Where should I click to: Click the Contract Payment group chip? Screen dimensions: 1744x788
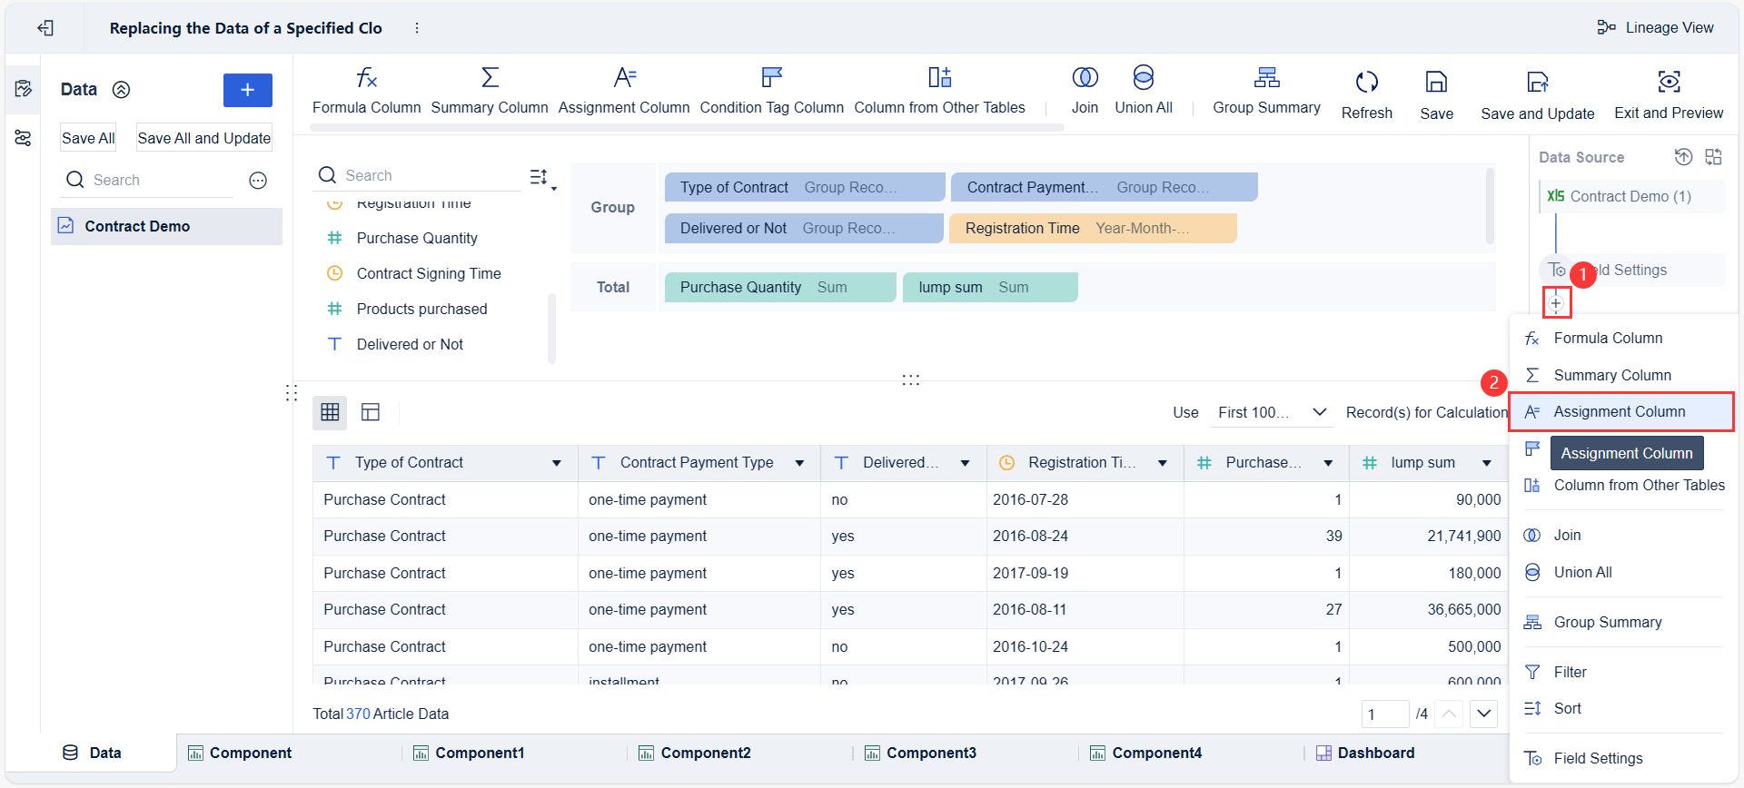coord(1104,187)
